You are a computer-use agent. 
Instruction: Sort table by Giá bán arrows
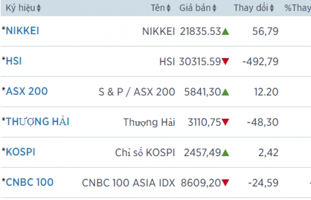[x=214, y=8]
